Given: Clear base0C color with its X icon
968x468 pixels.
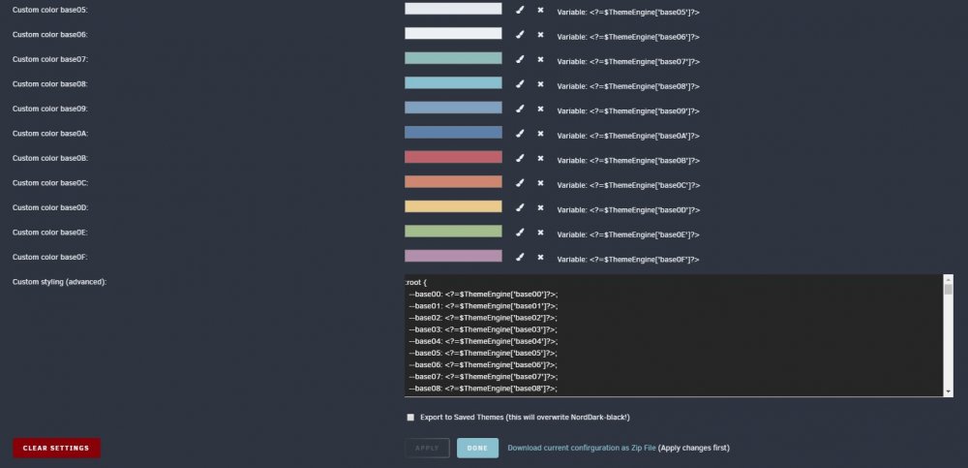Looking at the screenshot, I should (x=541, y=183).
